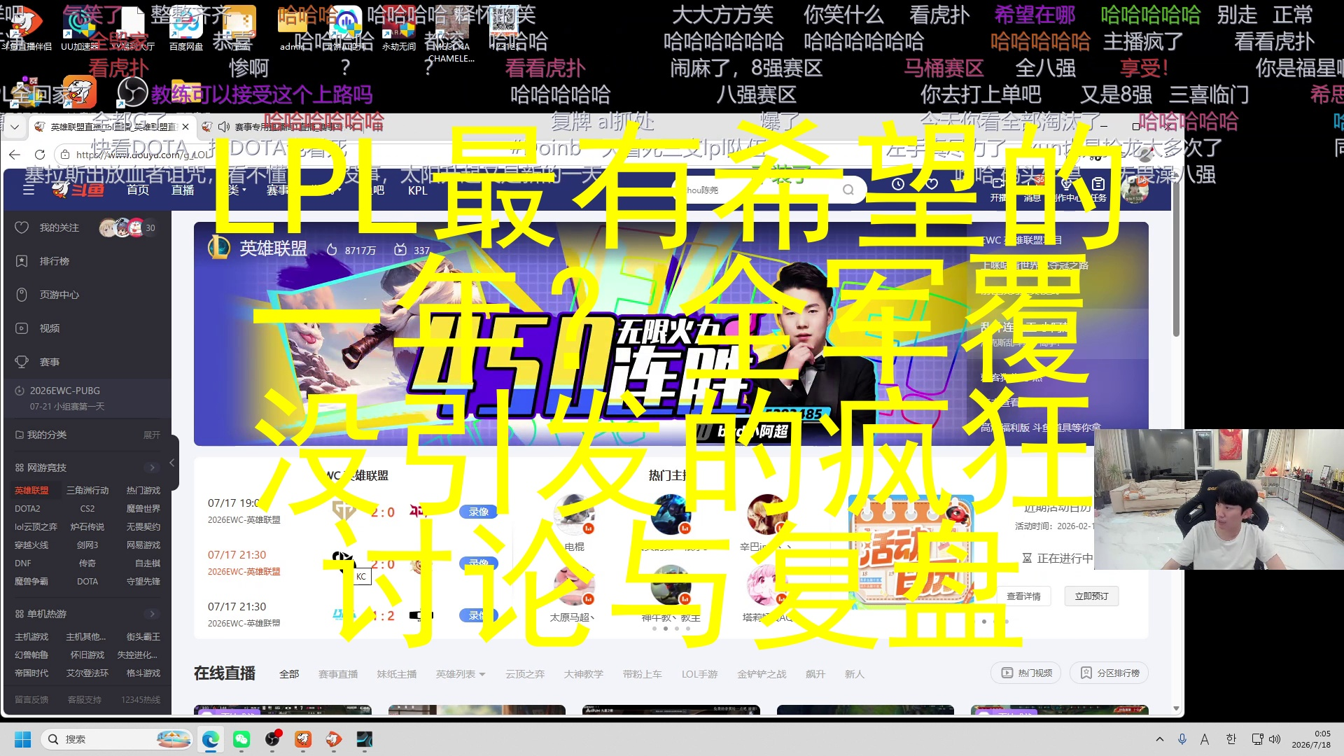Show hidden system tray icons

coord(1160,739)
